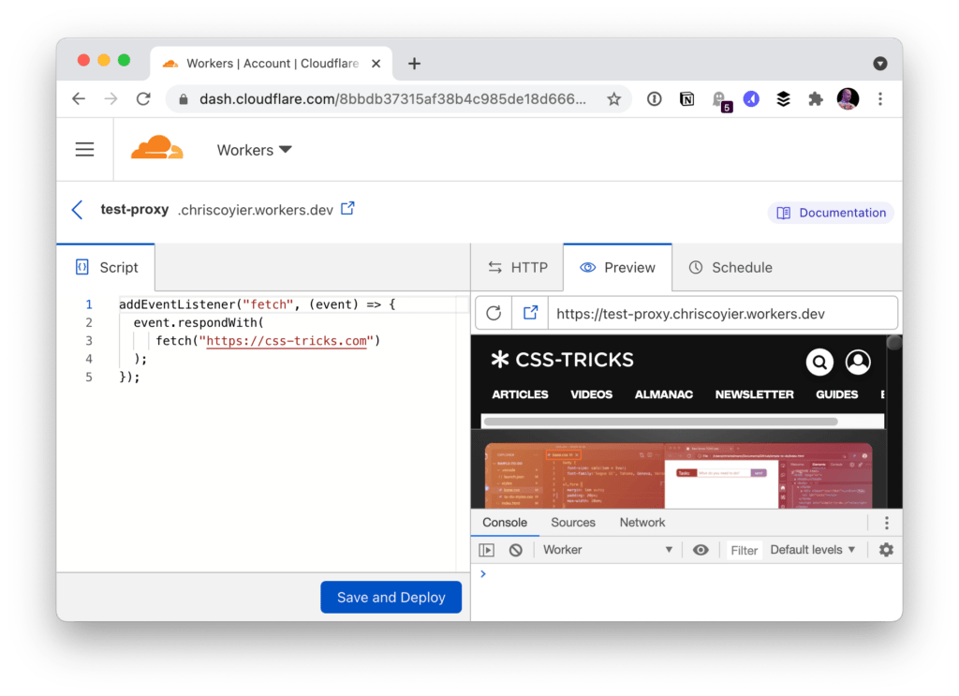Screen dimensions: 959x696
Task: Switch to the Schedule tab
Action: click(730, 267)
